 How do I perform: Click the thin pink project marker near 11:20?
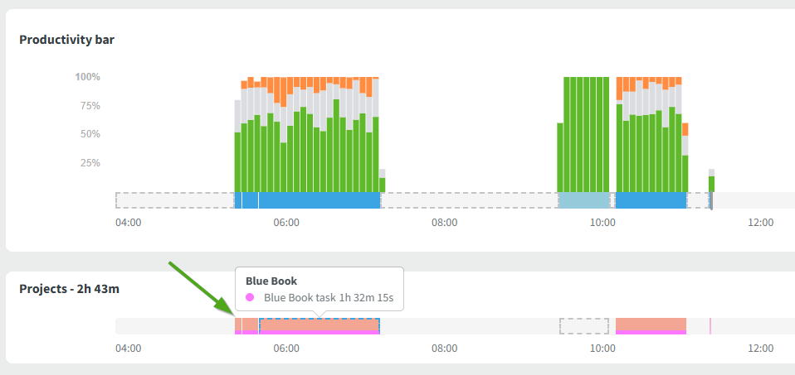(x=710, y=326)
